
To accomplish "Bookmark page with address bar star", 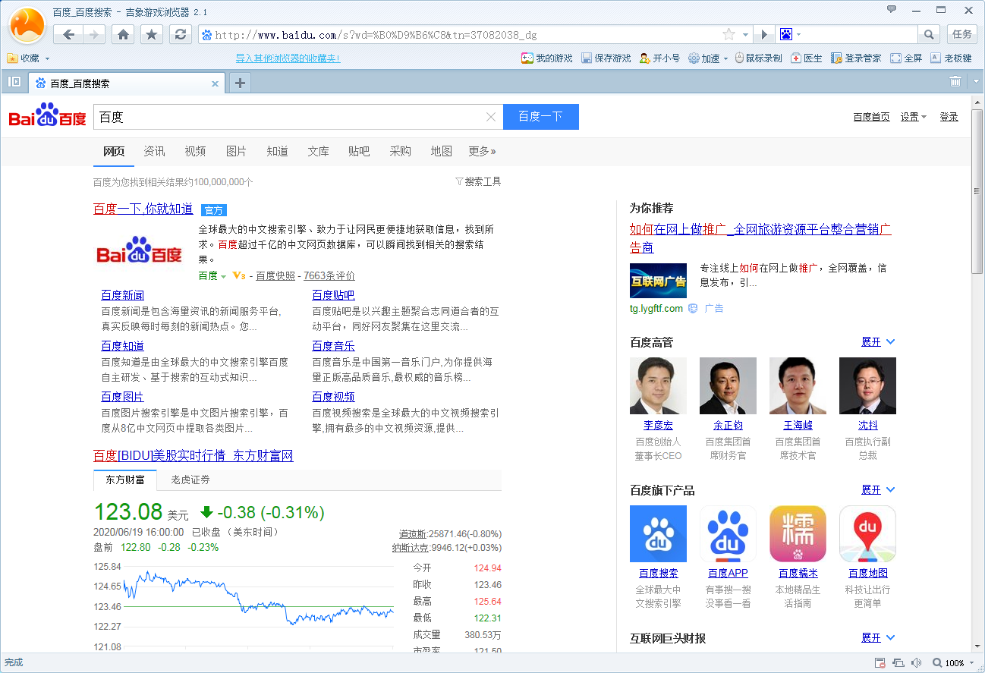I will 729,35.
